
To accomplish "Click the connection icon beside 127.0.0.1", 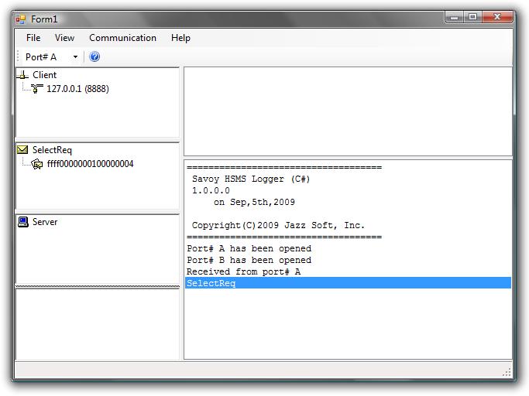I will (x=37, y=89).
